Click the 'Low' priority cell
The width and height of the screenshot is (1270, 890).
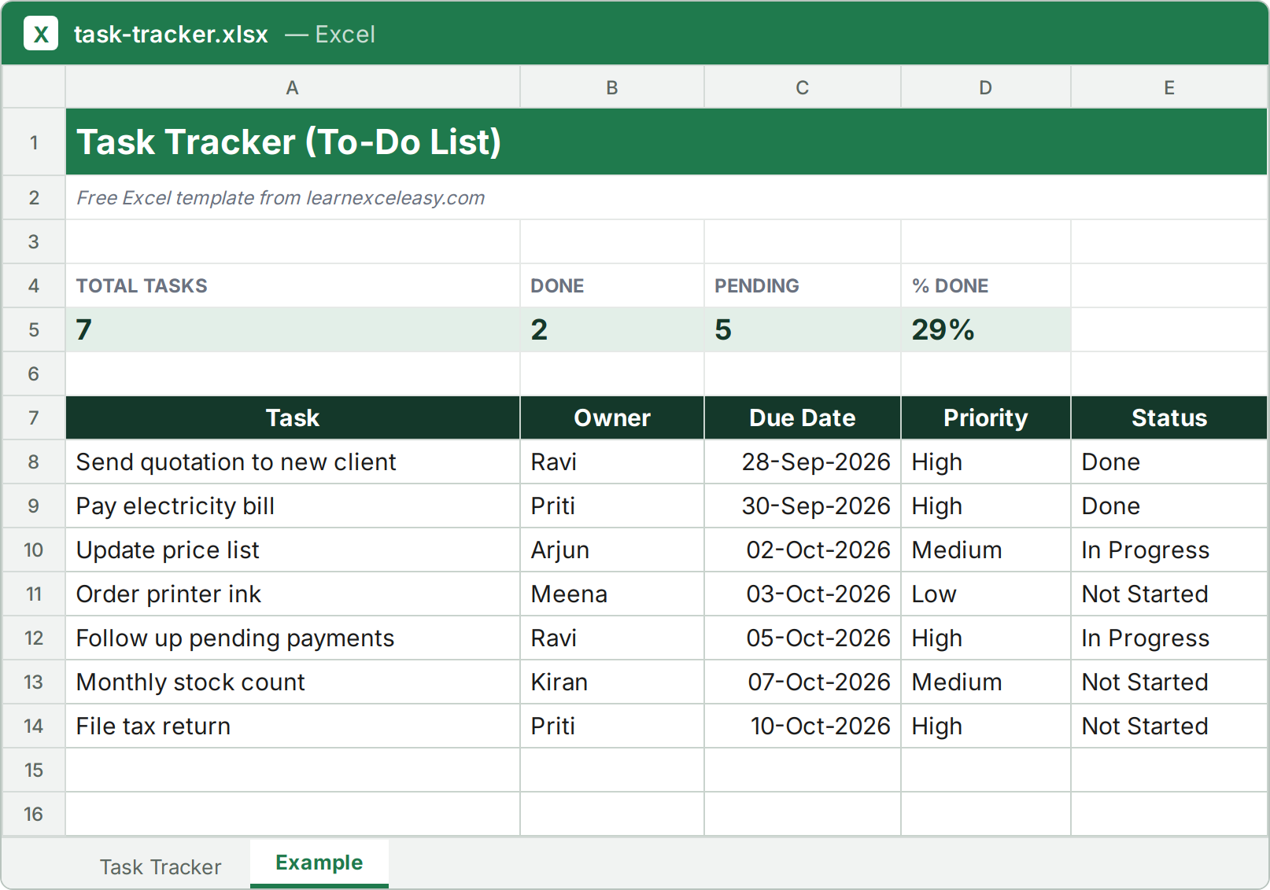[x=986, y=594]
